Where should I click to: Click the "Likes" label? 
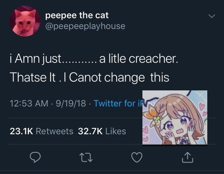[x=116, y=131]
